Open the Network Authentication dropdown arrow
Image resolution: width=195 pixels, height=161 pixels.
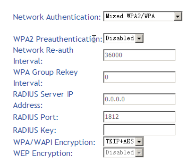pos(178,16)
